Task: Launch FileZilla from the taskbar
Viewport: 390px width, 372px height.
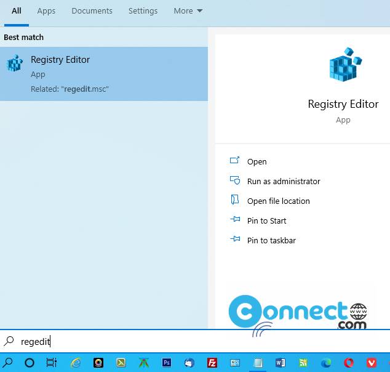Action: tap(212, 363)
